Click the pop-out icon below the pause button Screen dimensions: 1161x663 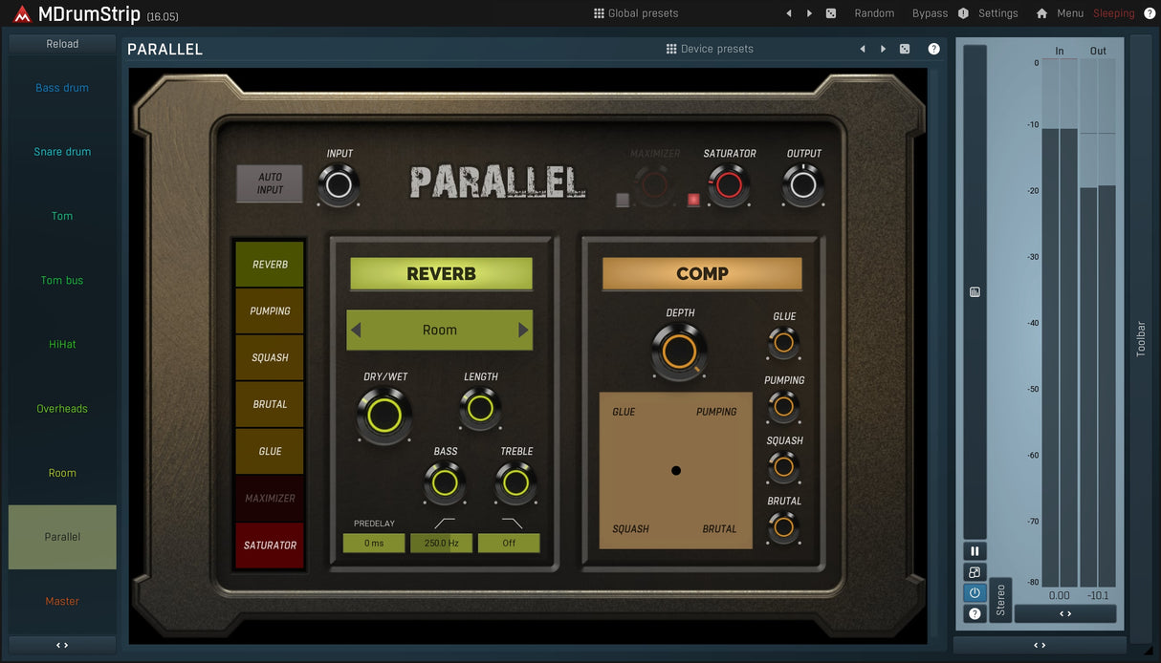[975, 572]
